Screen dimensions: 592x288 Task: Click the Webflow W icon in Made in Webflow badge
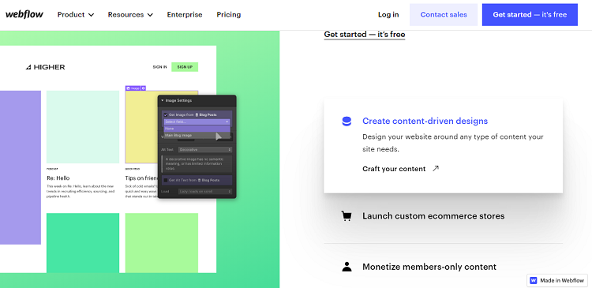534,280
